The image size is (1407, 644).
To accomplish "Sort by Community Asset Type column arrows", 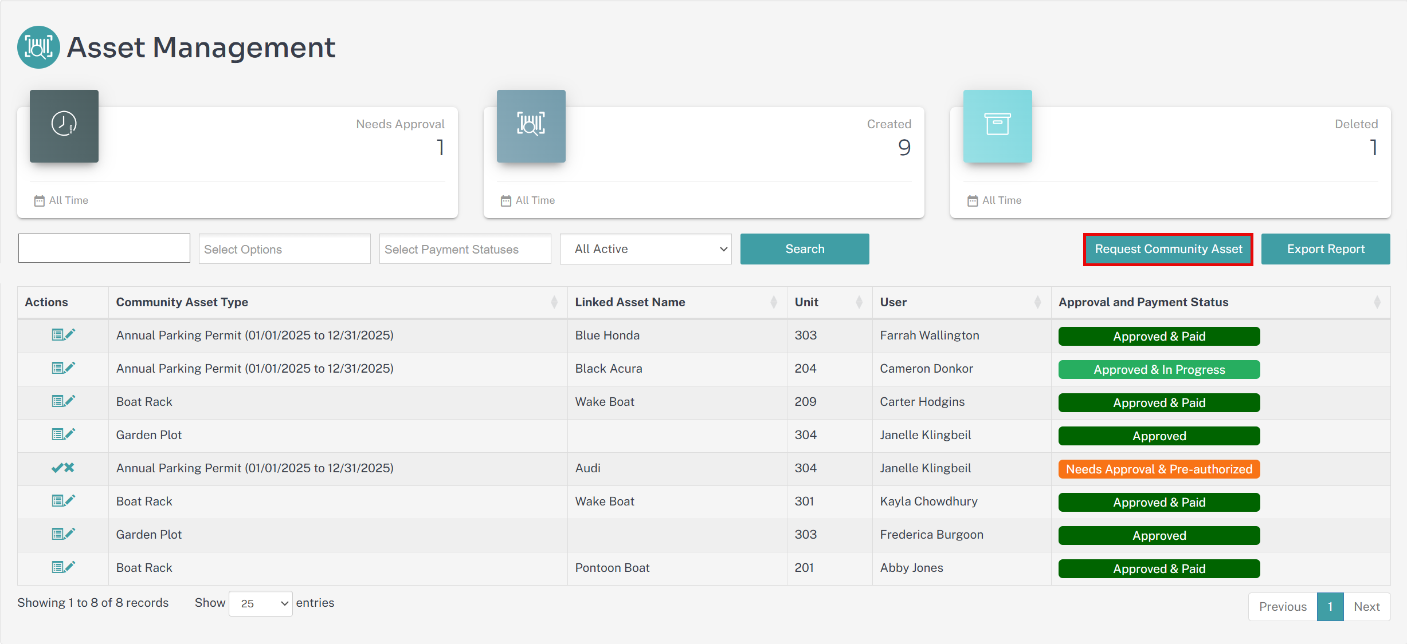I will pyautogui.click(x=554, y=302).
